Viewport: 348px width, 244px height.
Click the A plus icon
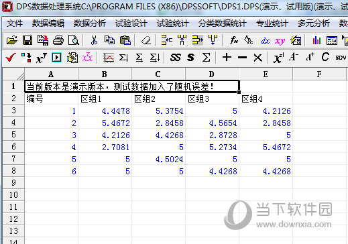(310, 57)
